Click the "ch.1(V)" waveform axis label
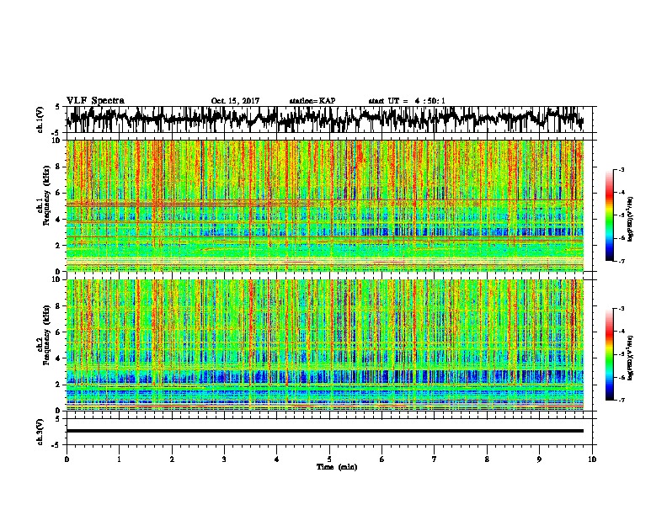This screenshot has width=667, height=515. (40, 119)
